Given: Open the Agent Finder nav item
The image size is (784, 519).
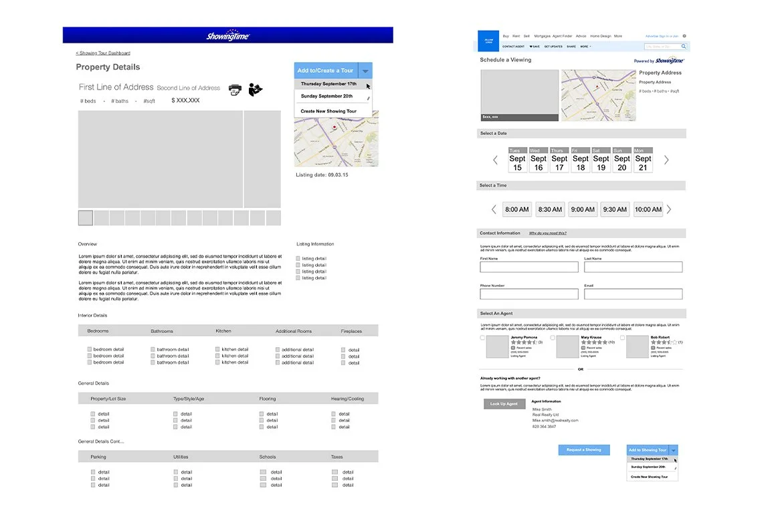Looking at the screenshot, I should point(563,36).
